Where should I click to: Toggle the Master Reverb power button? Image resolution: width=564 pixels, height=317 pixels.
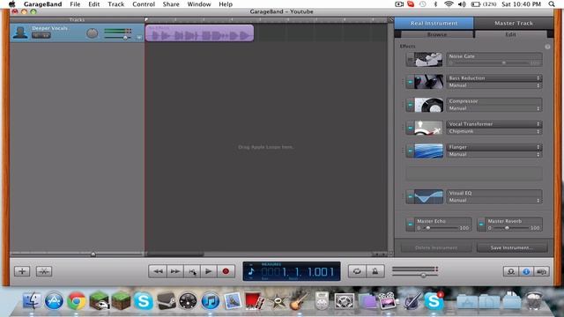[481, 225]
